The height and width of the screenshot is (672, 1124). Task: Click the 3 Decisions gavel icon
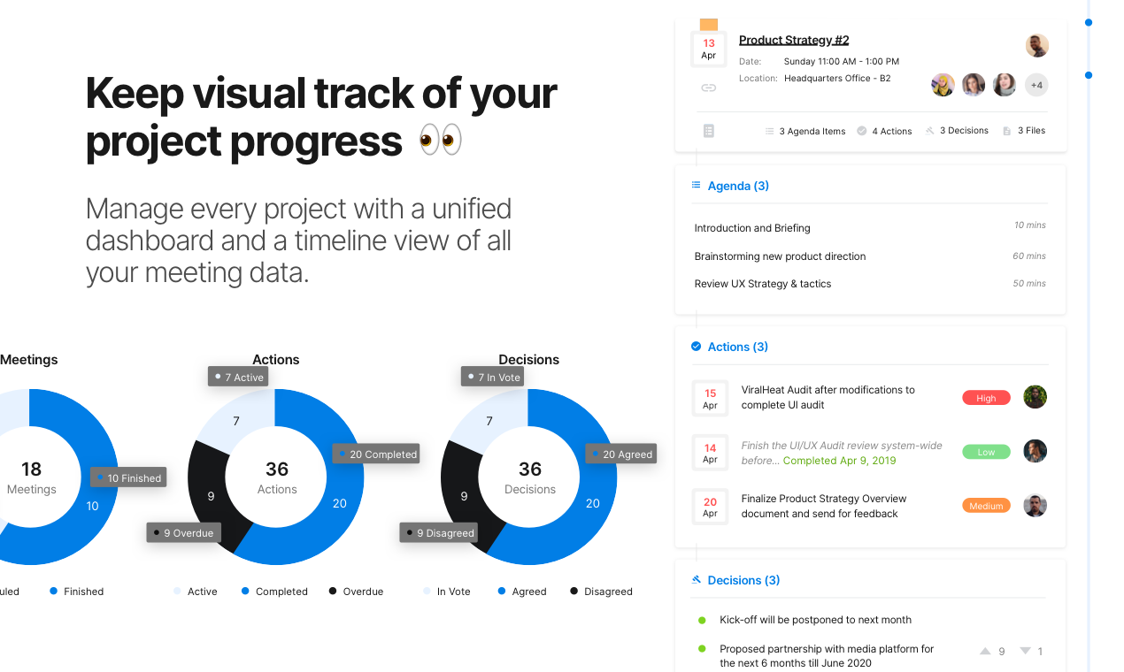coord(930,131)
